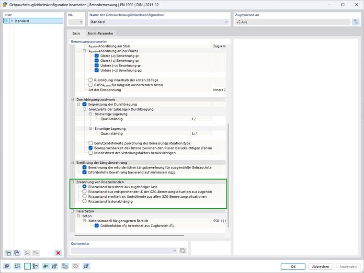Delete the selected configuration with the red X
Screen dimensions: 364x273
point(58,253)
